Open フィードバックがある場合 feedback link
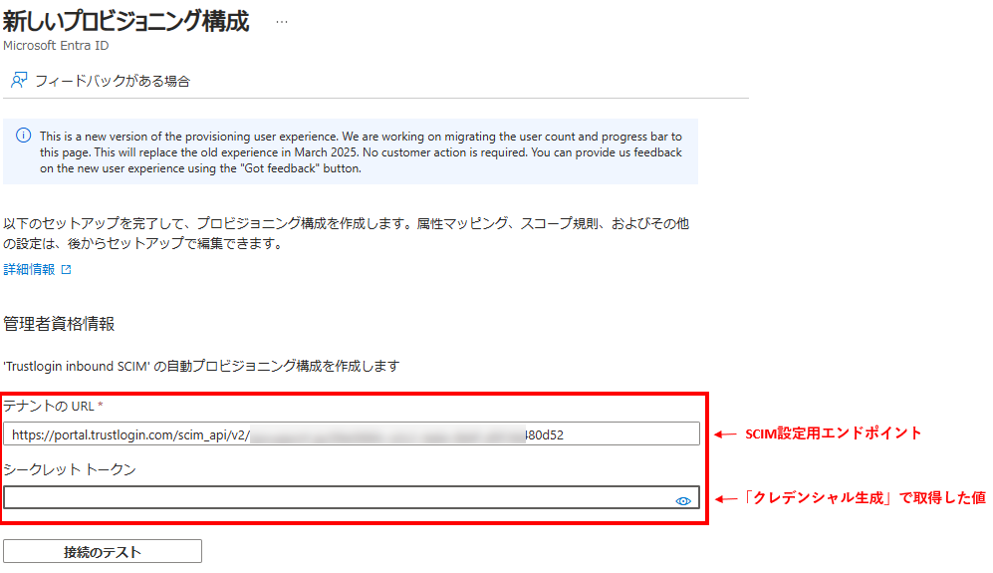This screenshot has height=573, width=993. (113, 81)
